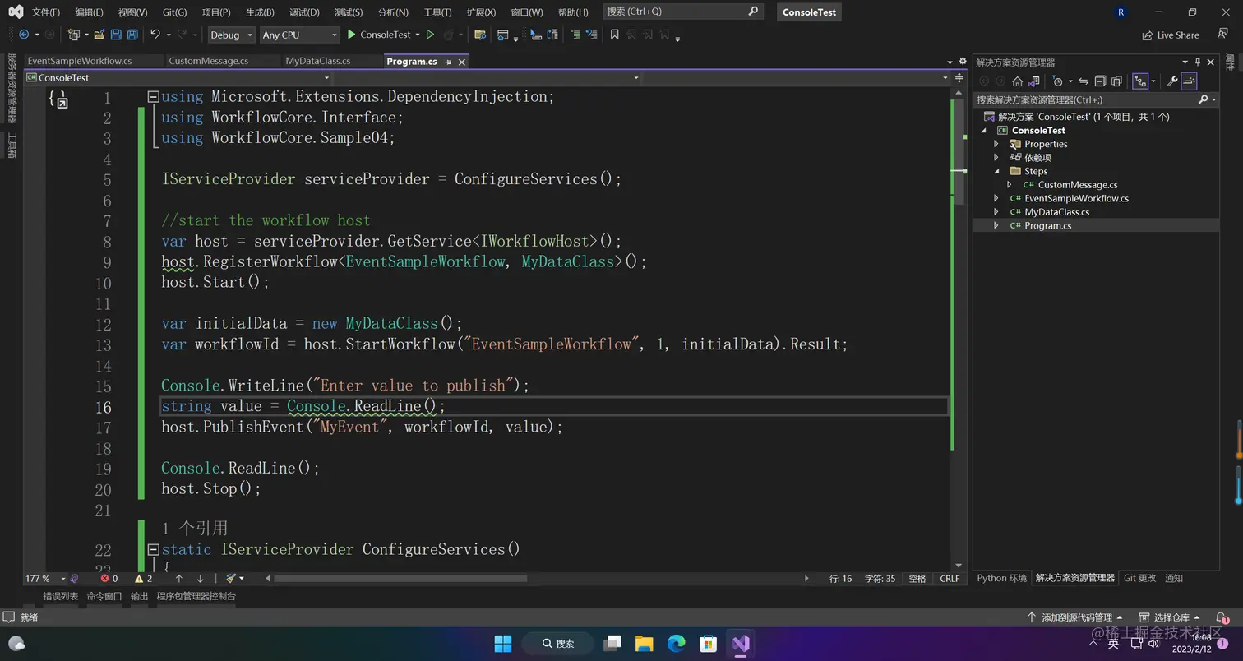Click Sync with Active Document arrows icon

pos(1084,81)
